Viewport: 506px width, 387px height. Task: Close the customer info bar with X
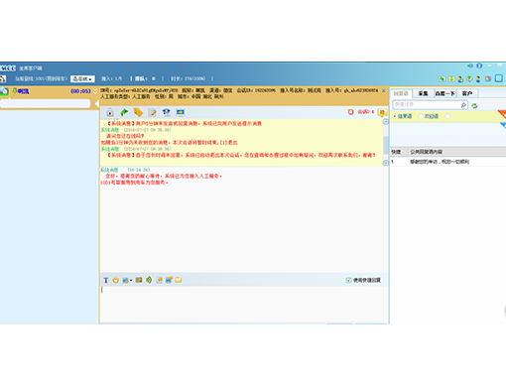pos(384,90)
